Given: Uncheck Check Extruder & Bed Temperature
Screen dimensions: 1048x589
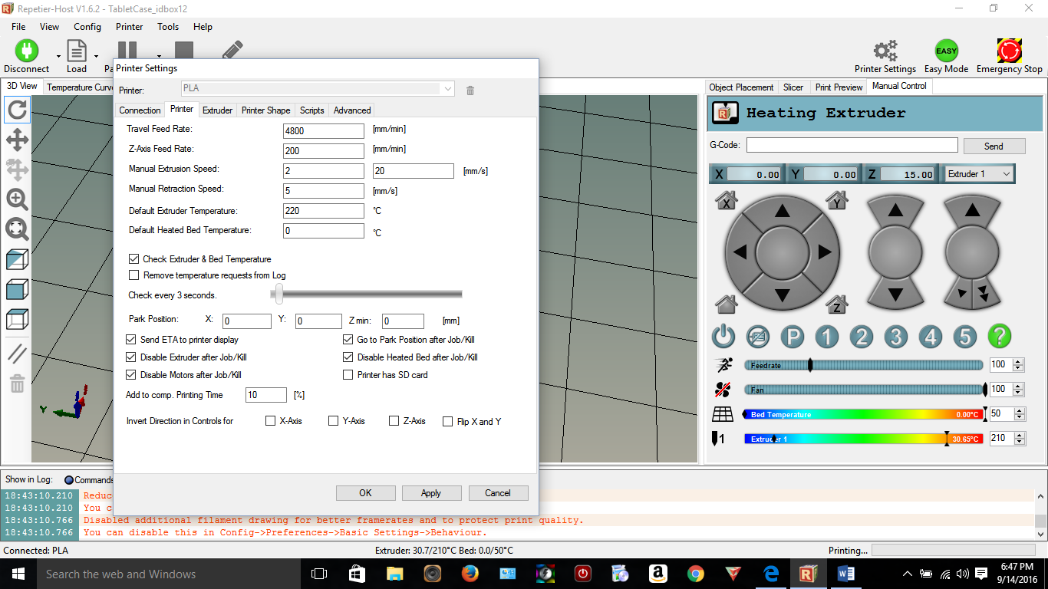Looking at the screenshot, I should [x=134, y=259].
